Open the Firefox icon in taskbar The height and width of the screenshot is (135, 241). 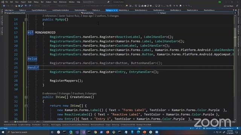[108, 132]
